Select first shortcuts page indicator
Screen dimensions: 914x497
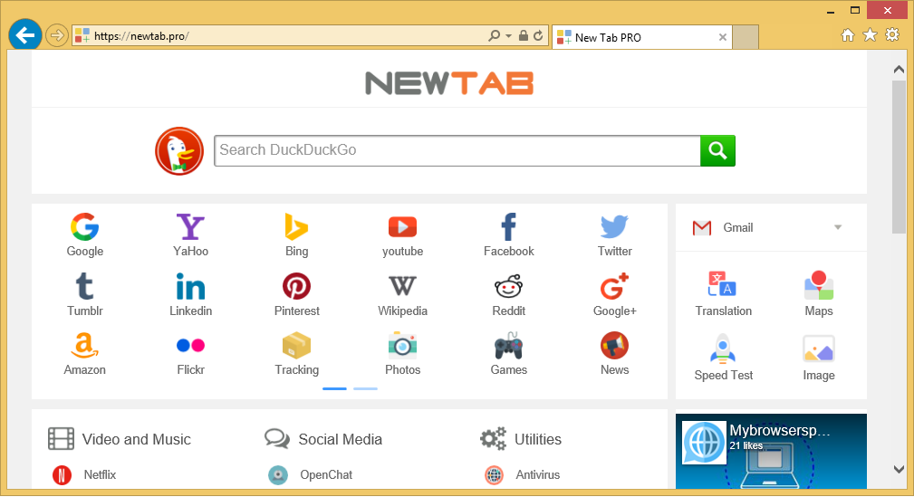pos(334,388)
